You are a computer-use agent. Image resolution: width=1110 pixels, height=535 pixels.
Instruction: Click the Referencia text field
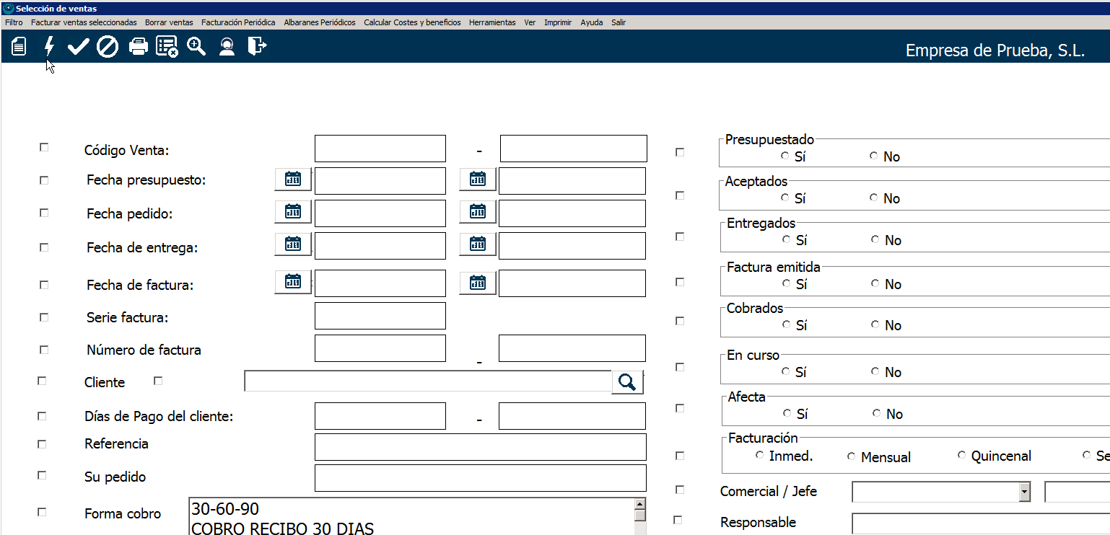click(480, 447)
